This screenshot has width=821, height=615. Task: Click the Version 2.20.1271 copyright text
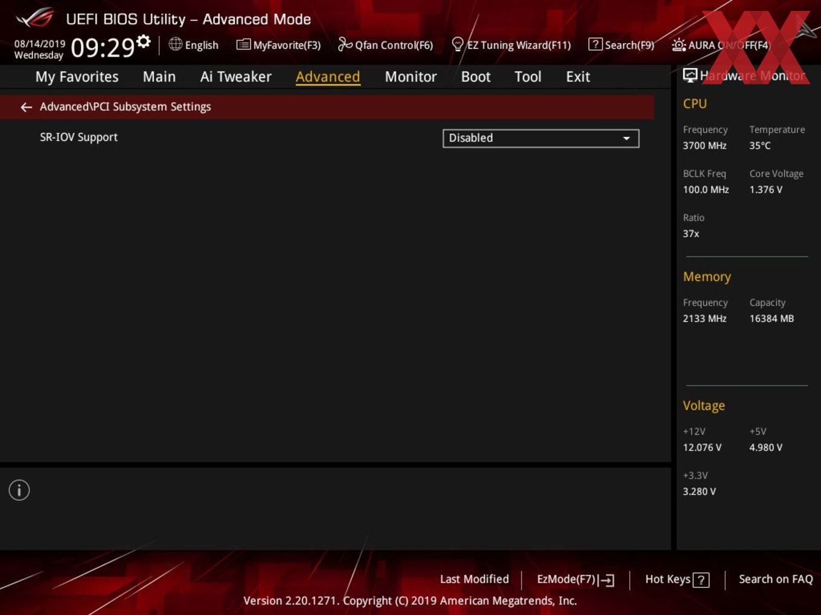point(410,601)
